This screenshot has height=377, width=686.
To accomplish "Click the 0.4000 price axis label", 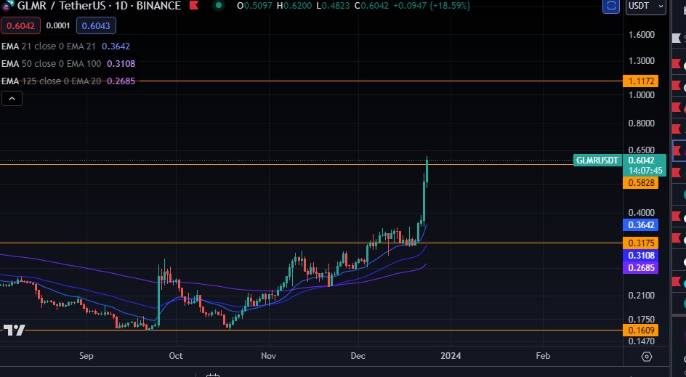I will coord(642,213).
